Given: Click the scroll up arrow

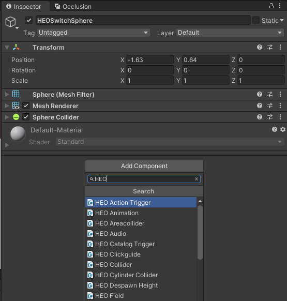Looking at the screenshot, I should pos(200,201).
